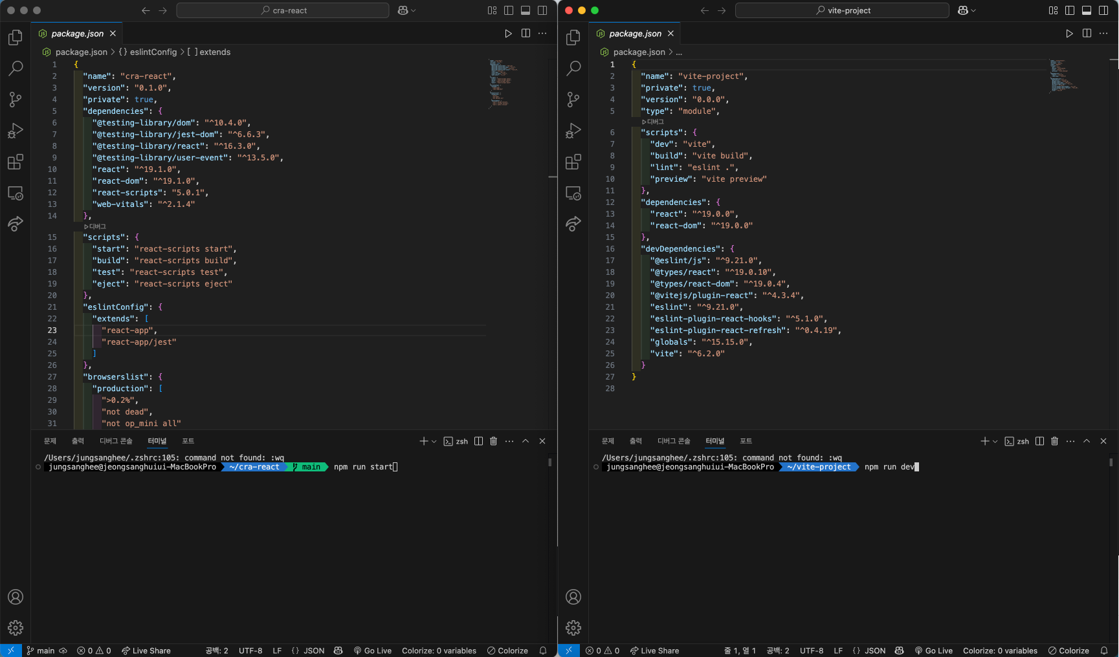Expand extends breadcrumb in cra-react
The height and width of the screenshot is (657, 1119).
coord(209,52)
